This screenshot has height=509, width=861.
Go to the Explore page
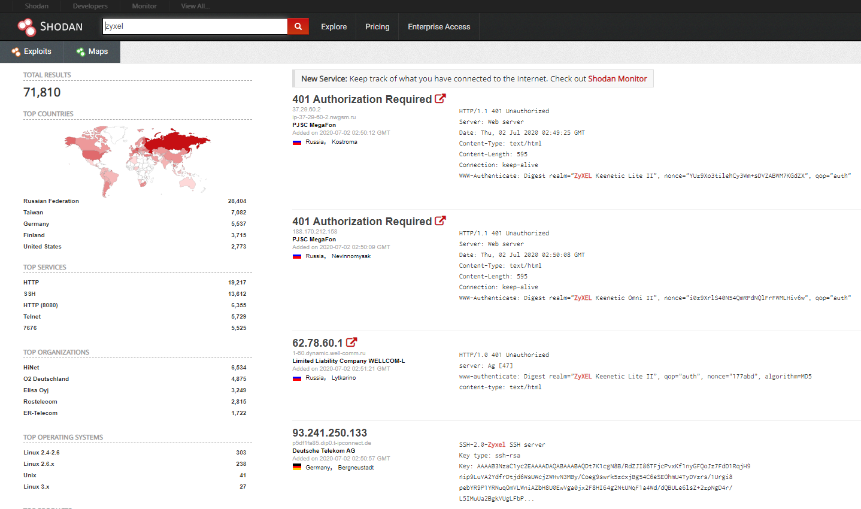334,27
